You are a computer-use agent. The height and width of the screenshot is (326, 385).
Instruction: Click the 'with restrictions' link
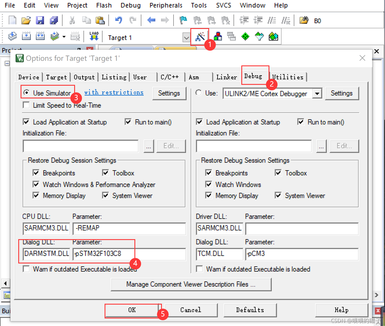[114, 92]
